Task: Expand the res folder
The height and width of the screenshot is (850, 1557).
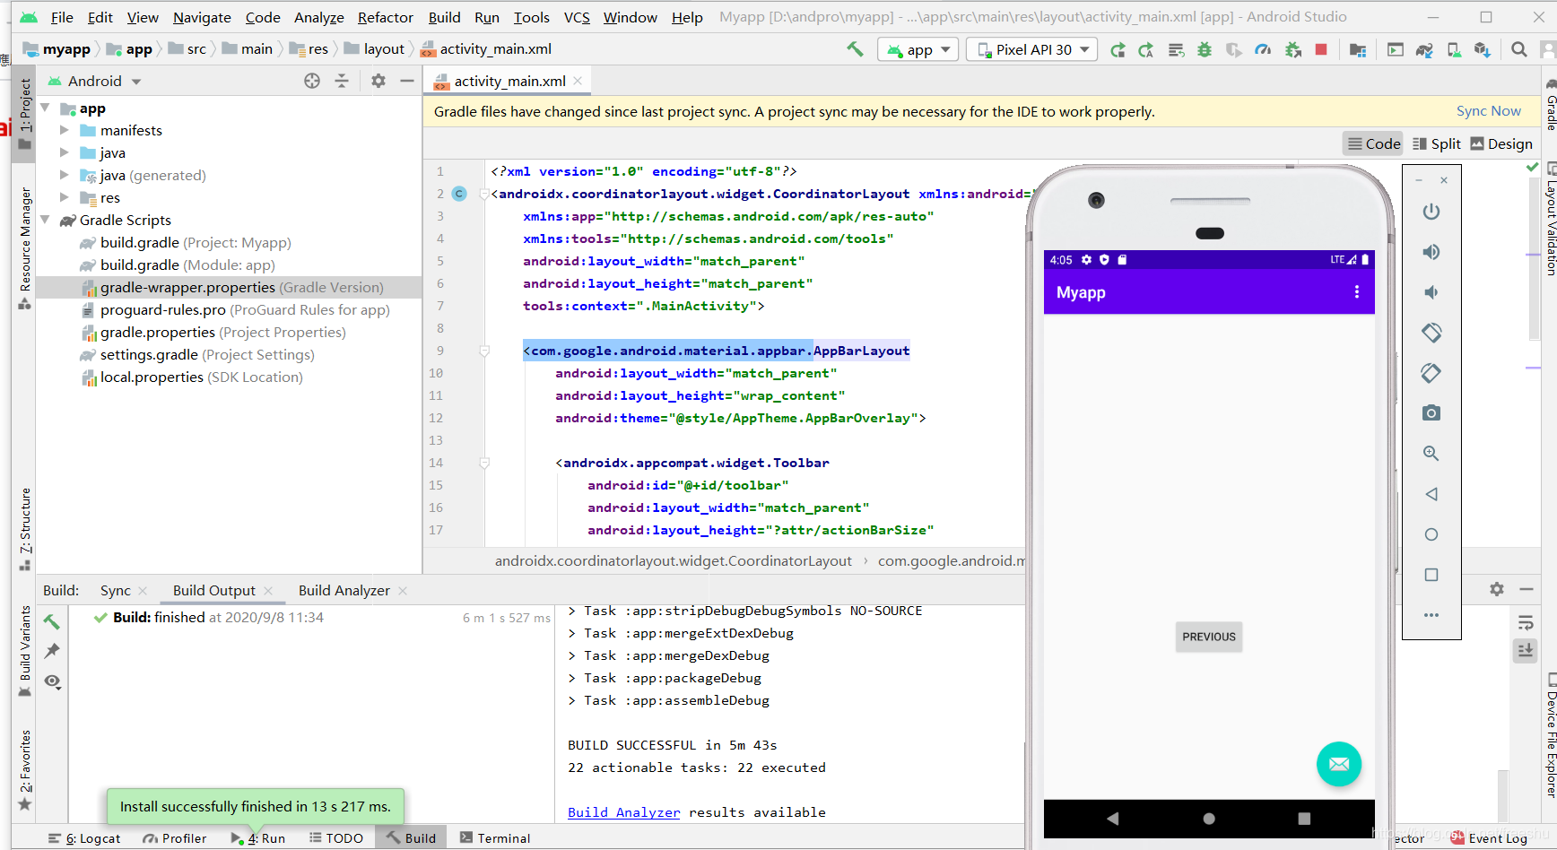Action: click(x=65, y=197)
